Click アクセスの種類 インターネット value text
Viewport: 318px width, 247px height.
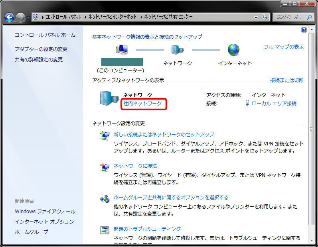click(x=268, y=95)
